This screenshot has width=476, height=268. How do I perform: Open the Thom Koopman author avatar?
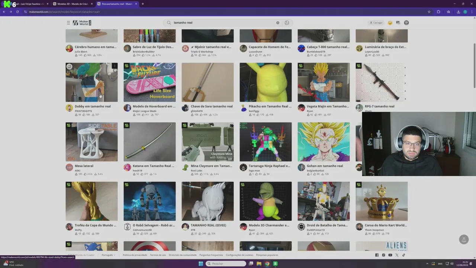[x=359, y=227]
